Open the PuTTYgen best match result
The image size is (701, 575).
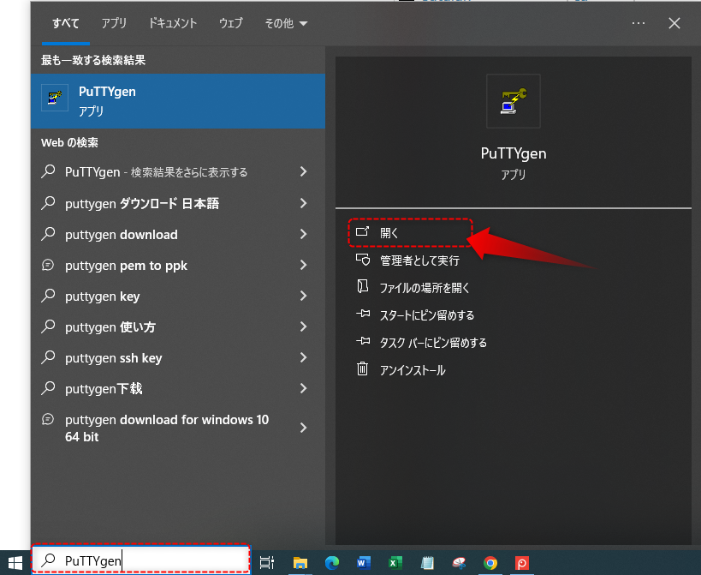178,101
